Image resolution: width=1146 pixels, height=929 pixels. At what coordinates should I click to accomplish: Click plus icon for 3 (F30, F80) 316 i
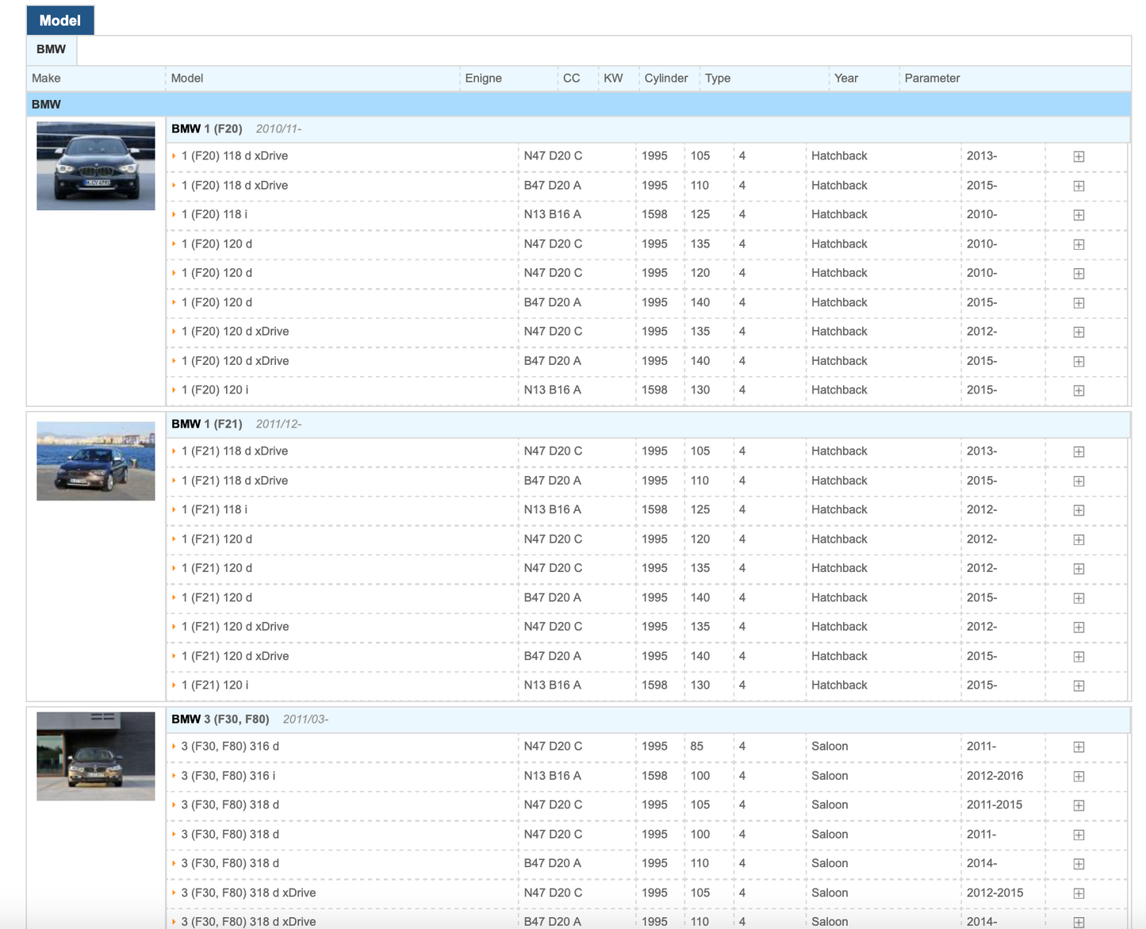pyautogui.click(x=1079, y=777)
